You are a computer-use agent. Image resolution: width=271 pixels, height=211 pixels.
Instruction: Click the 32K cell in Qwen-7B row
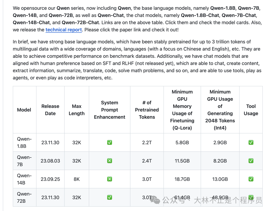(x=77, y=161)
